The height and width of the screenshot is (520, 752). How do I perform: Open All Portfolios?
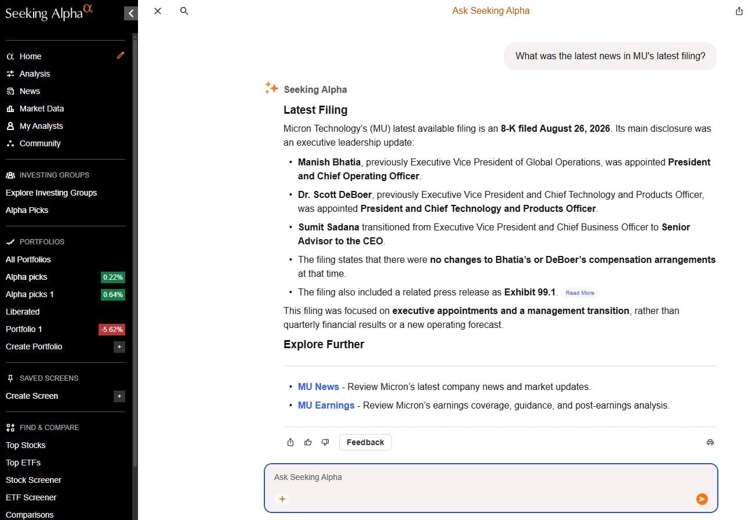coord(28,259)
